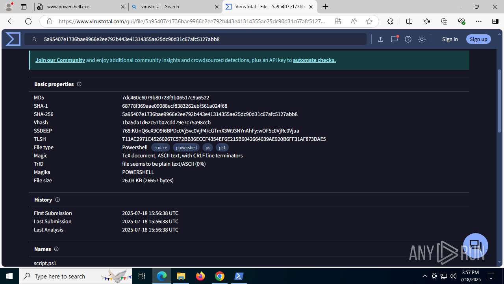
Task: Click the search magnifier icon in VirusTotal bar
Action: click(x=35, y=39)
